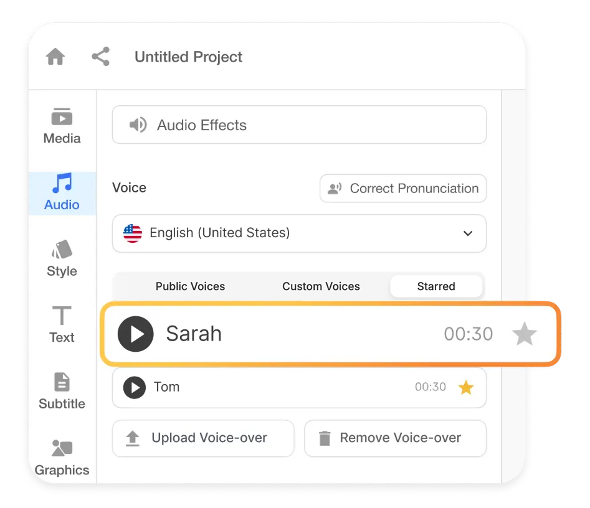590x508 pixels.
Task: Select the Audio sidebar icon
Action: pos(61,193)
